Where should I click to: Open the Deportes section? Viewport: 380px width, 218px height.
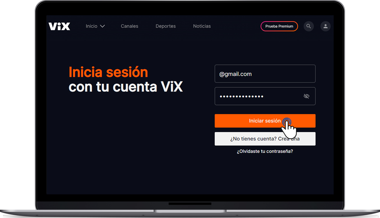tap(166, 26)
